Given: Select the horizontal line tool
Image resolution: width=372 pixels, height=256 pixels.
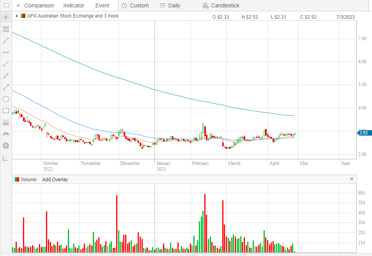Looking at the screenshot, I should click(x=6, y=52).
